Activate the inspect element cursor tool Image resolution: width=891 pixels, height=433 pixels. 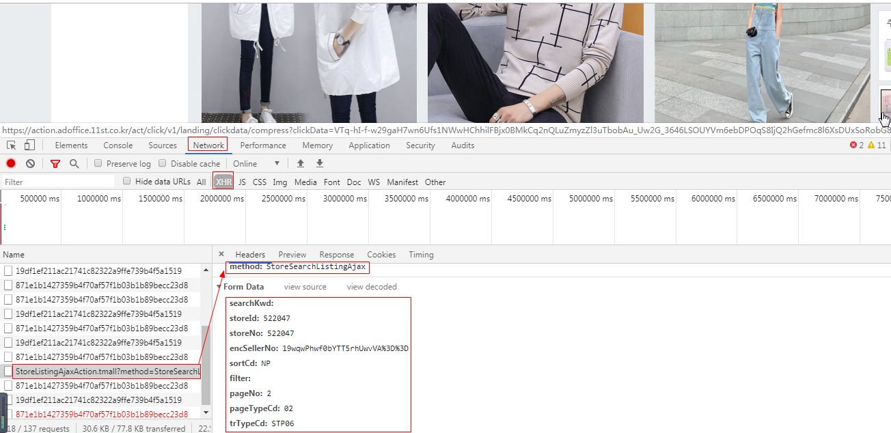[x=11, y=145]
